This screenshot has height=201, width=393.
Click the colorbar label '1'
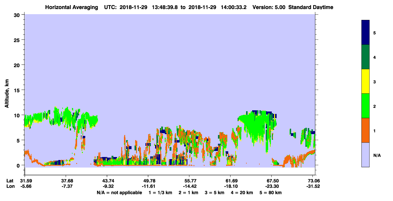pyautogui.click(x=375, y=130)
